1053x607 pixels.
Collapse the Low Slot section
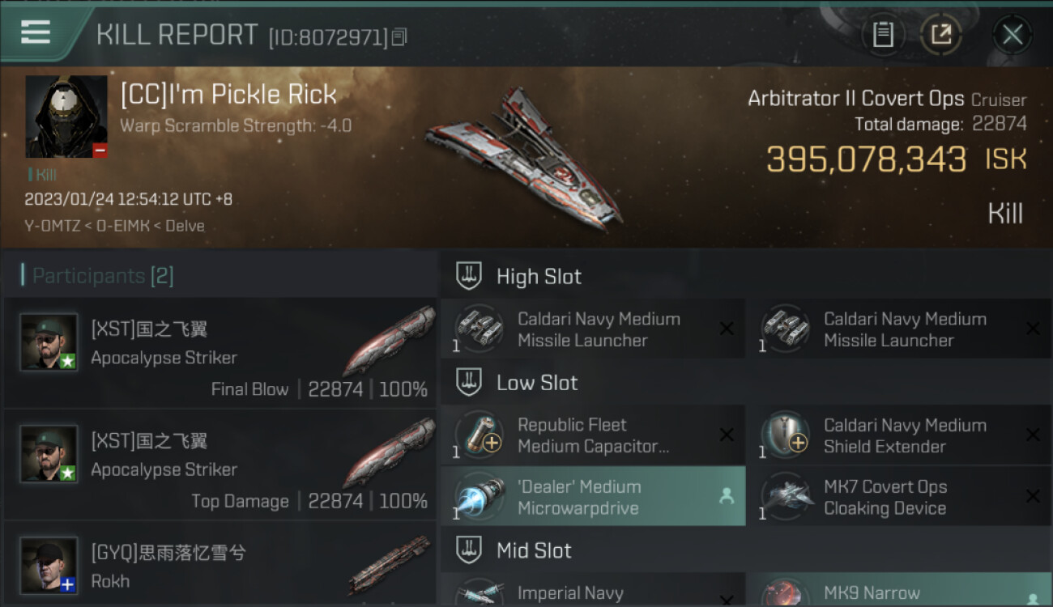pyautogui.click(x=469, y=382)
